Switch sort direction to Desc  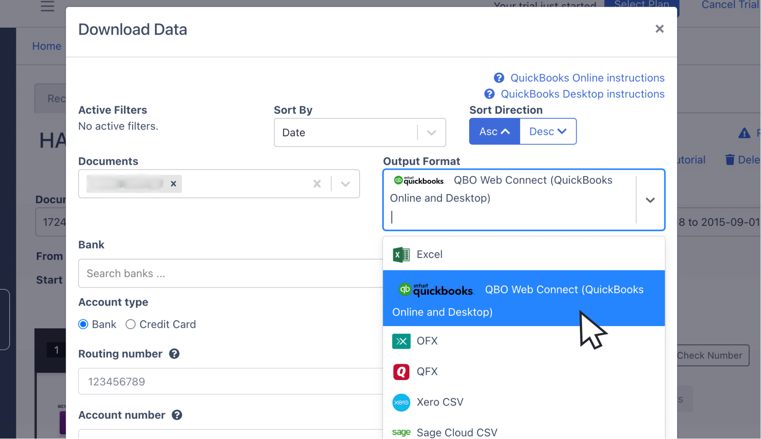coord(547,131)
